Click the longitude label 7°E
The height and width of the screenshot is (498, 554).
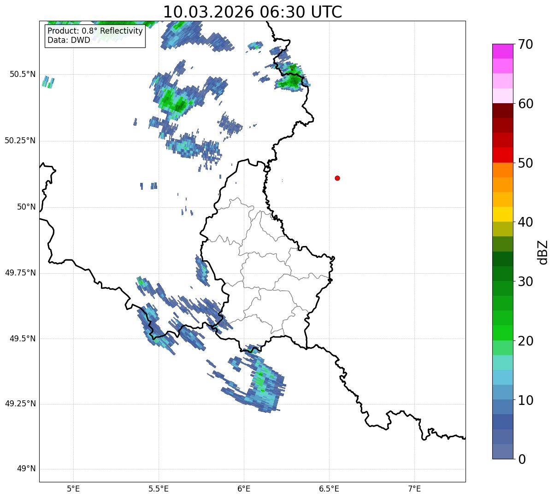(x=415, y=488)
